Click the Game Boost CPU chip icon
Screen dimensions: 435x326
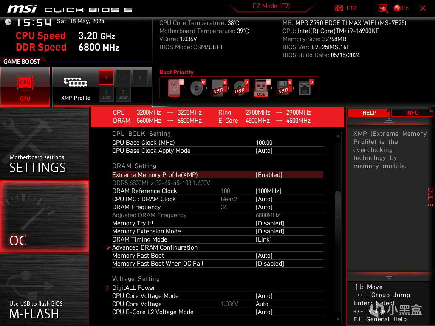(x=25, y=83)
